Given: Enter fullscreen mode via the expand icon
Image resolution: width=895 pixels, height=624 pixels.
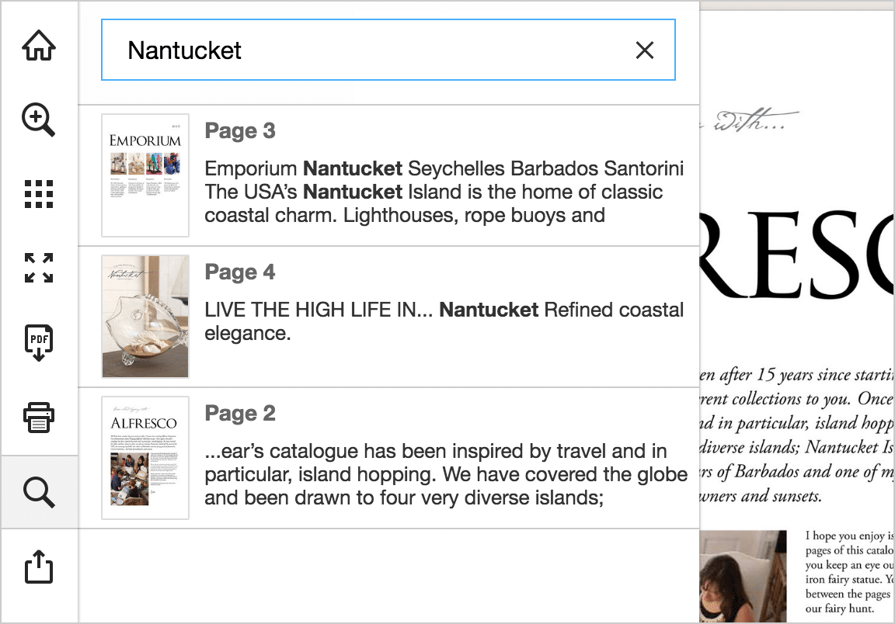Looking at the screenshot, I should point(39,268).
